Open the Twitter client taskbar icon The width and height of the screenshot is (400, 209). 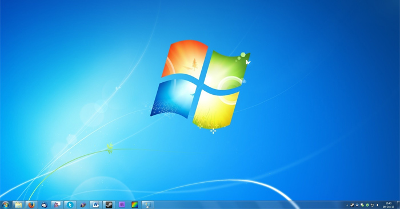click(70, 205)
